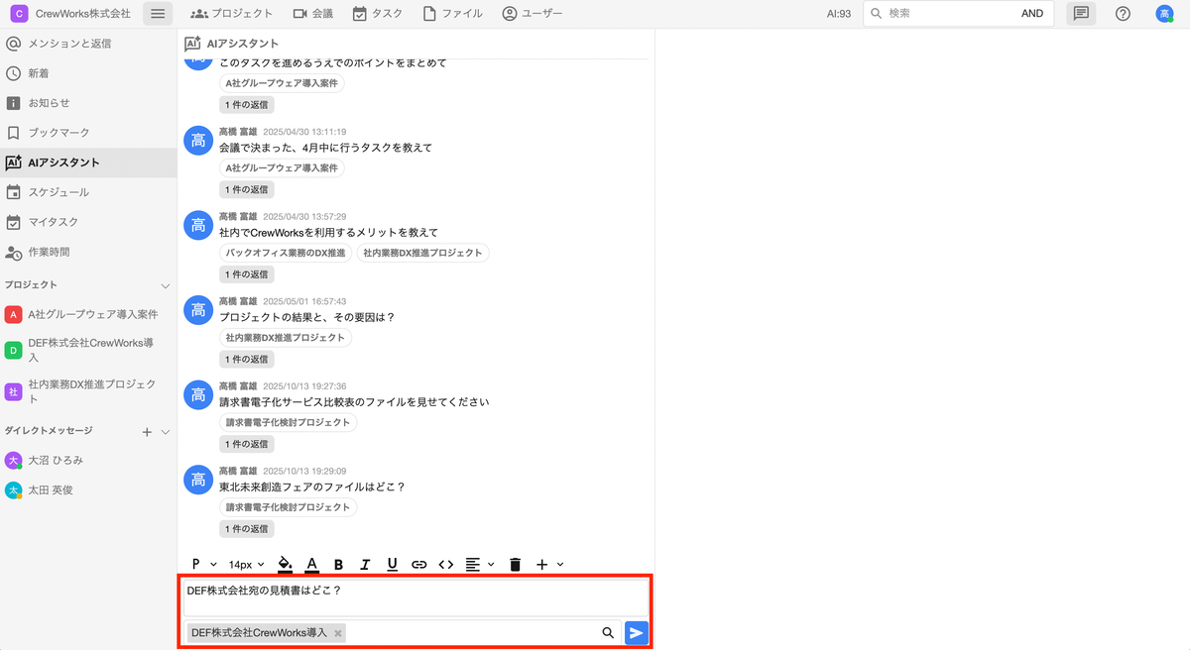The width and height of the screenshot is (1190, 650).
Task: Insert code block formatting
Action: pos(446,565)
